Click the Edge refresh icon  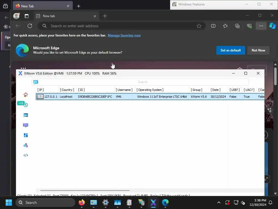pos(30,26)
